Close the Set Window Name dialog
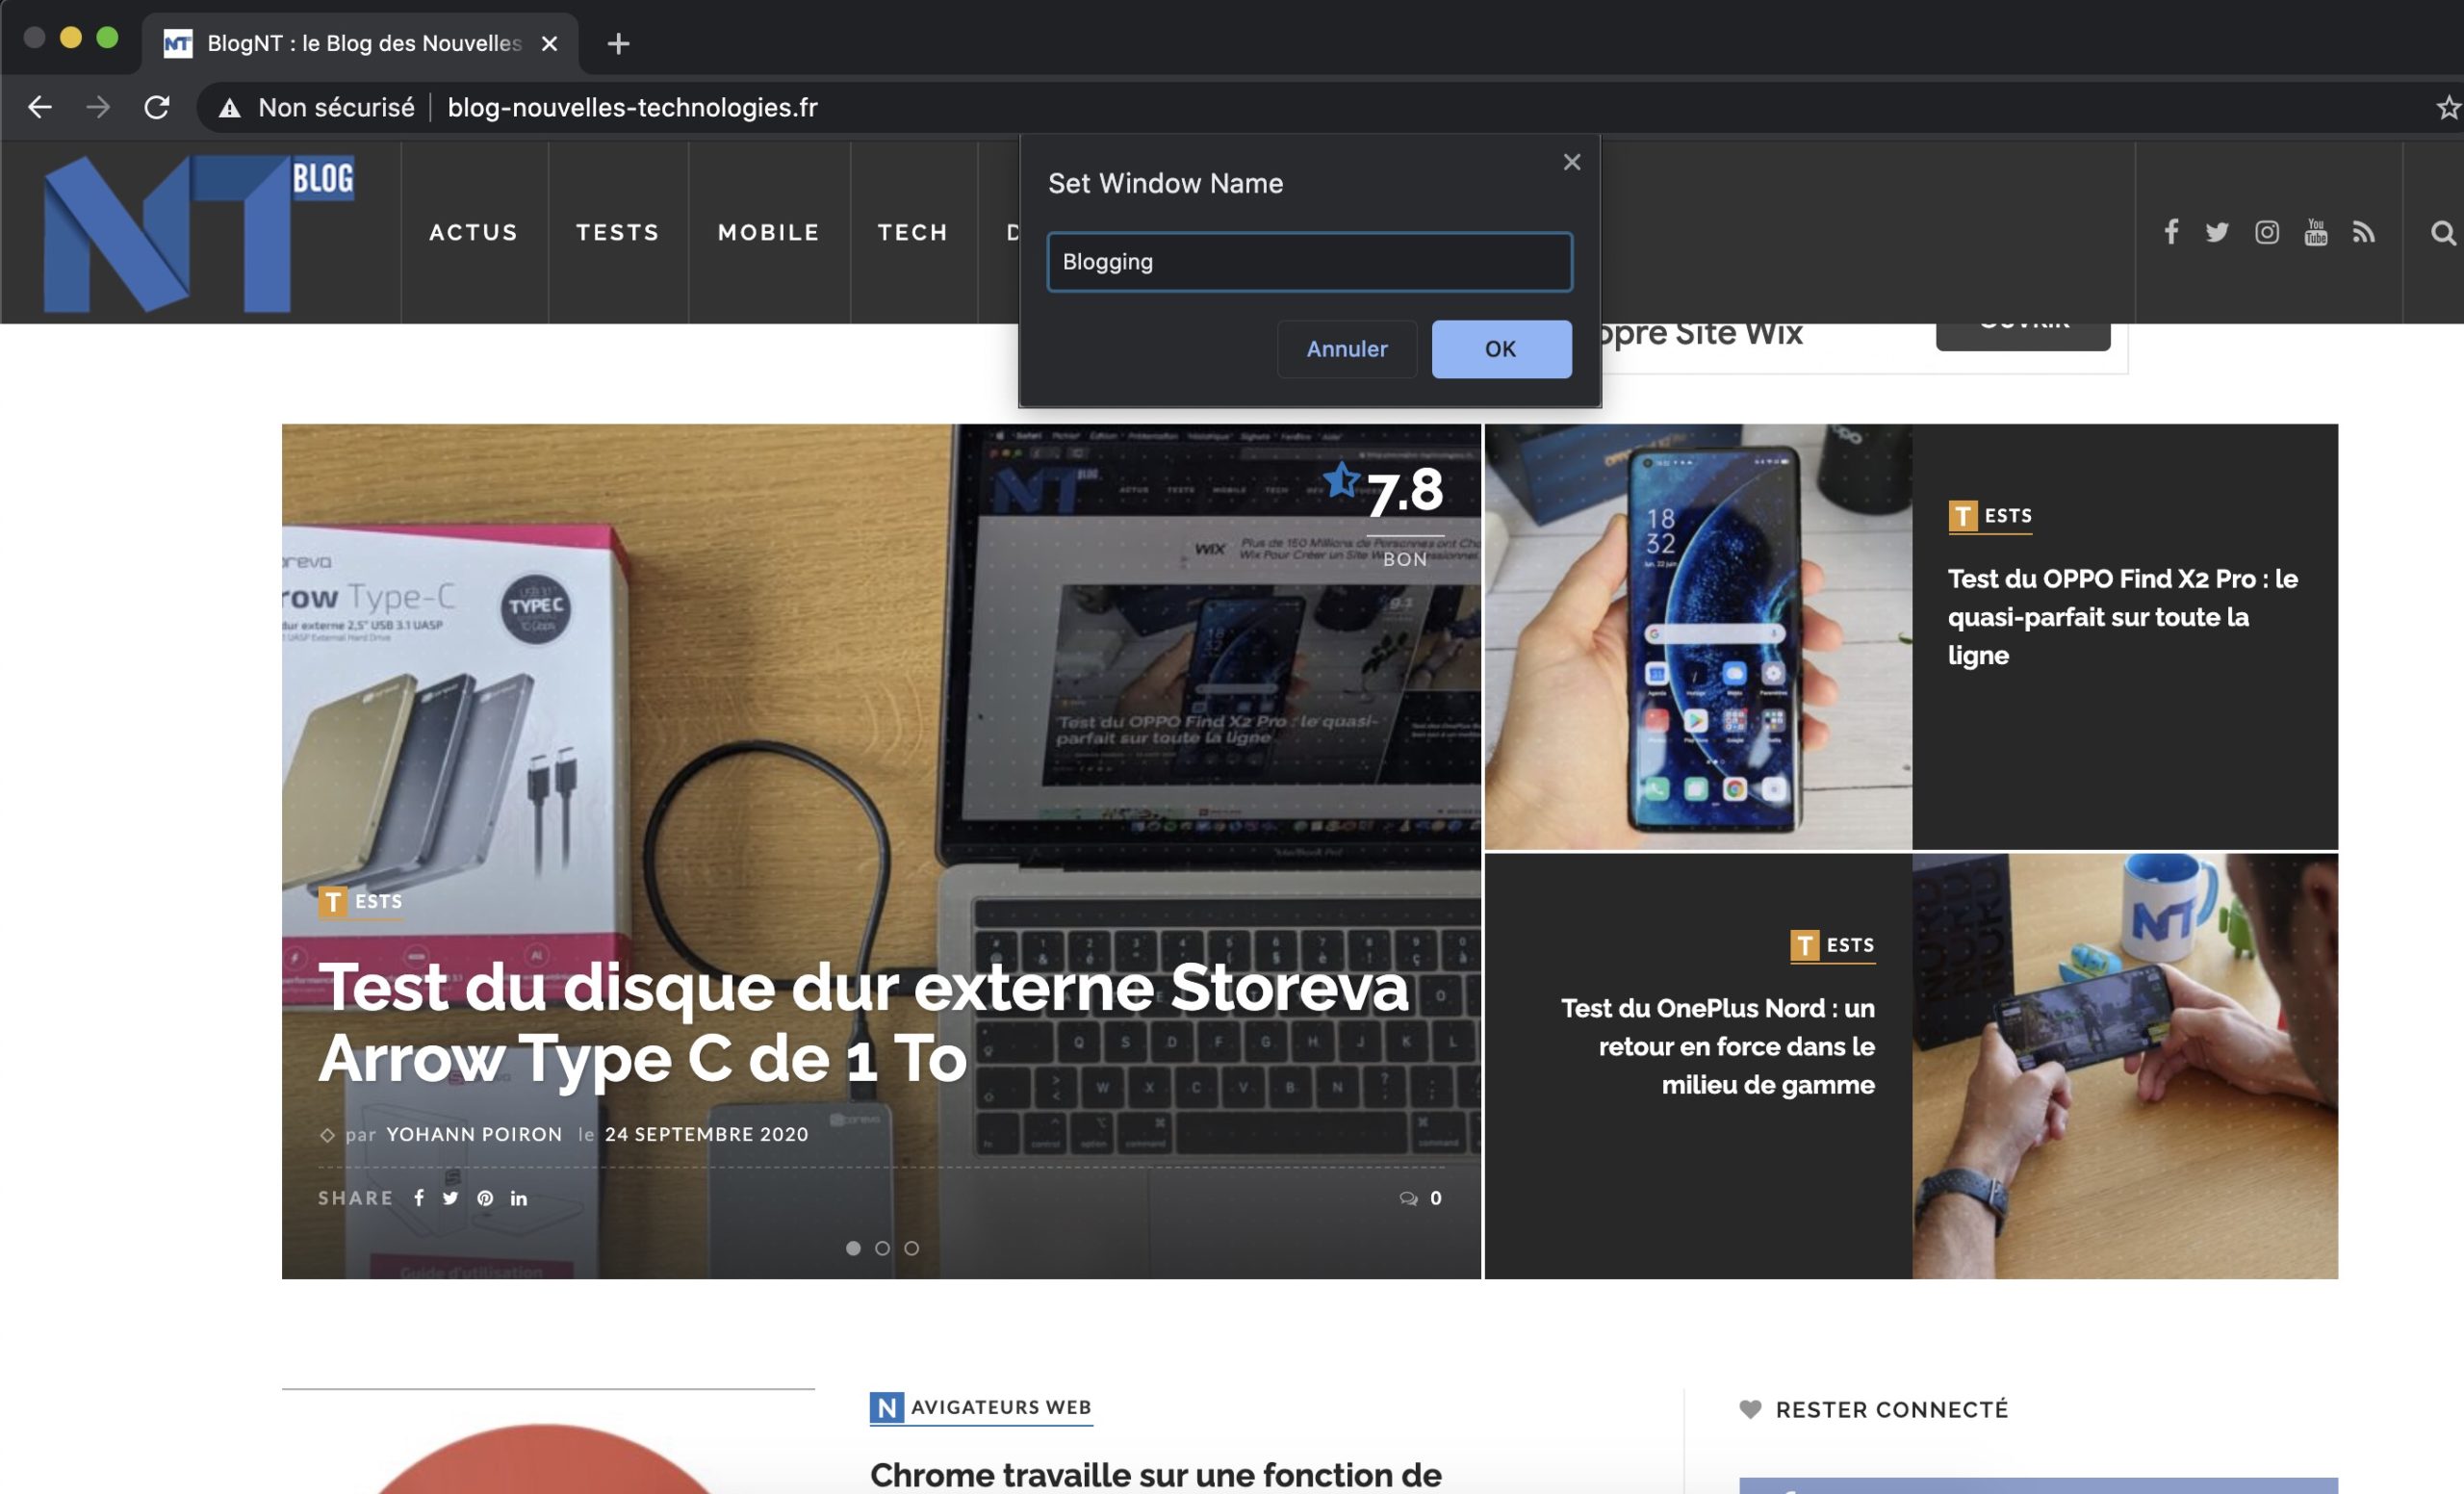2464x1494 pixels. click(x=1571, y=162)
